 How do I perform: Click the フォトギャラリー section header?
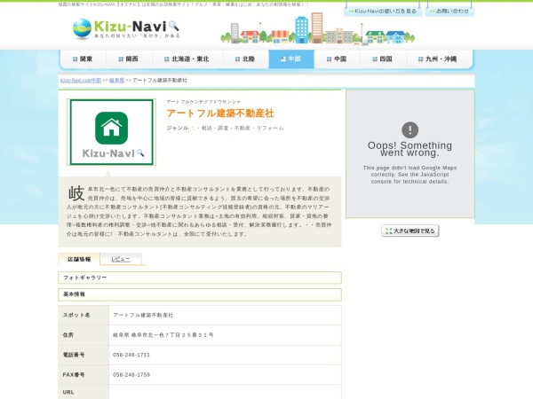click(x=200, y=278)
